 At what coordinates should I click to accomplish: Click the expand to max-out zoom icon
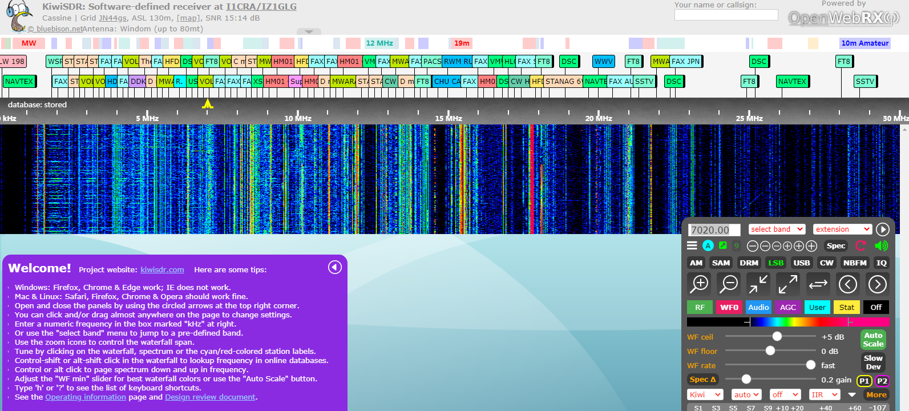[x=788, y=284]
